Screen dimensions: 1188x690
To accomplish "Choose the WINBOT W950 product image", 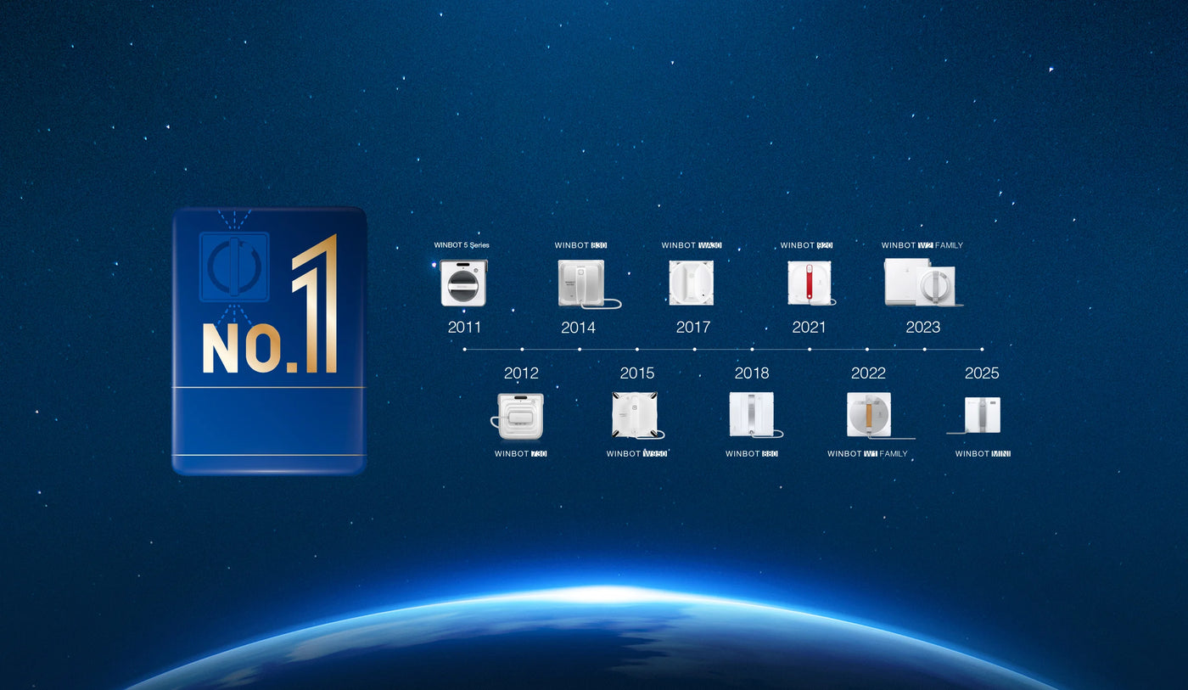I will click(x=635, y=415).
